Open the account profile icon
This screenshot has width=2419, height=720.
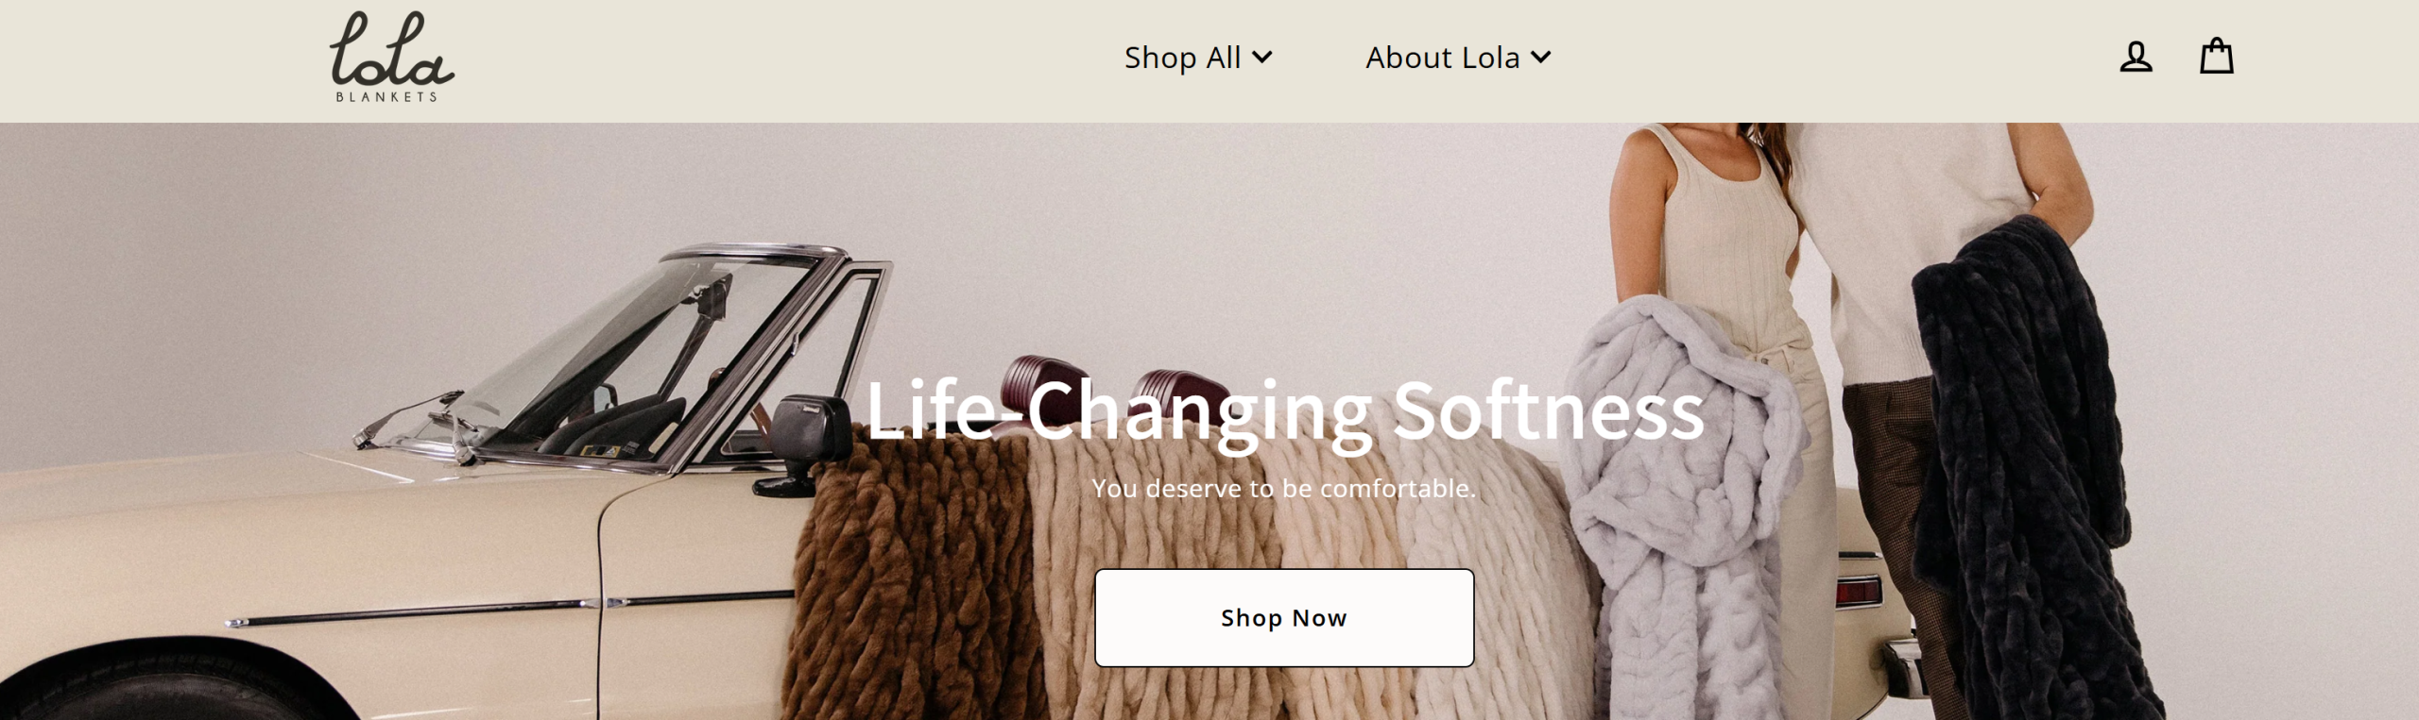[2136, 57]
